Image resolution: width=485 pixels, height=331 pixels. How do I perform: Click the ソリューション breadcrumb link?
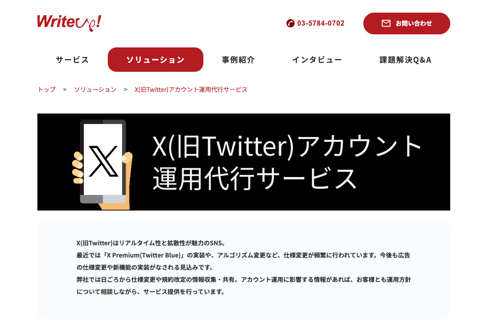pyautogui.click(x=95, y=90)
